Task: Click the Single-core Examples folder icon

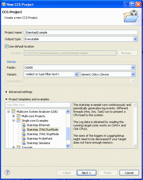Action: pyautogui.click(x=18, y=121)
